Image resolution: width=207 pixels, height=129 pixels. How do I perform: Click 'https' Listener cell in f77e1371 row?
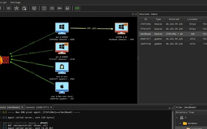coord(193,29)
